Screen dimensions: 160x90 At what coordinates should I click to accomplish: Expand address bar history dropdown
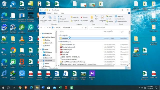click(82, 28)
